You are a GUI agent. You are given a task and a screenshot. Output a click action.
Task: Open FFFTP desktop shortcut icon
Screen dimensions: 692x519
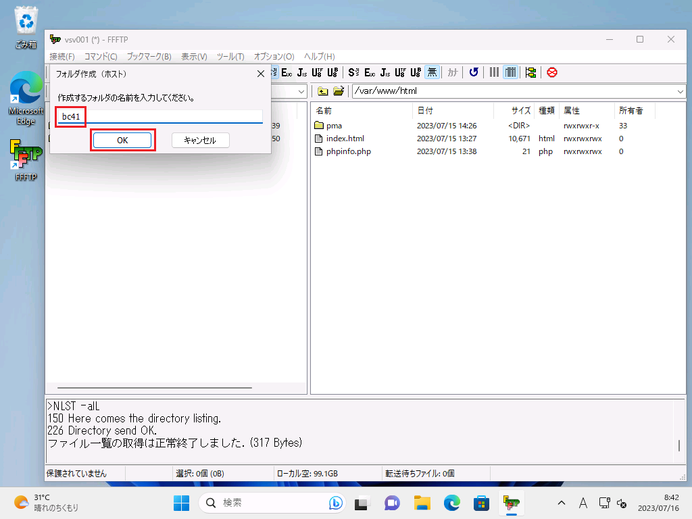pos(26,156)
